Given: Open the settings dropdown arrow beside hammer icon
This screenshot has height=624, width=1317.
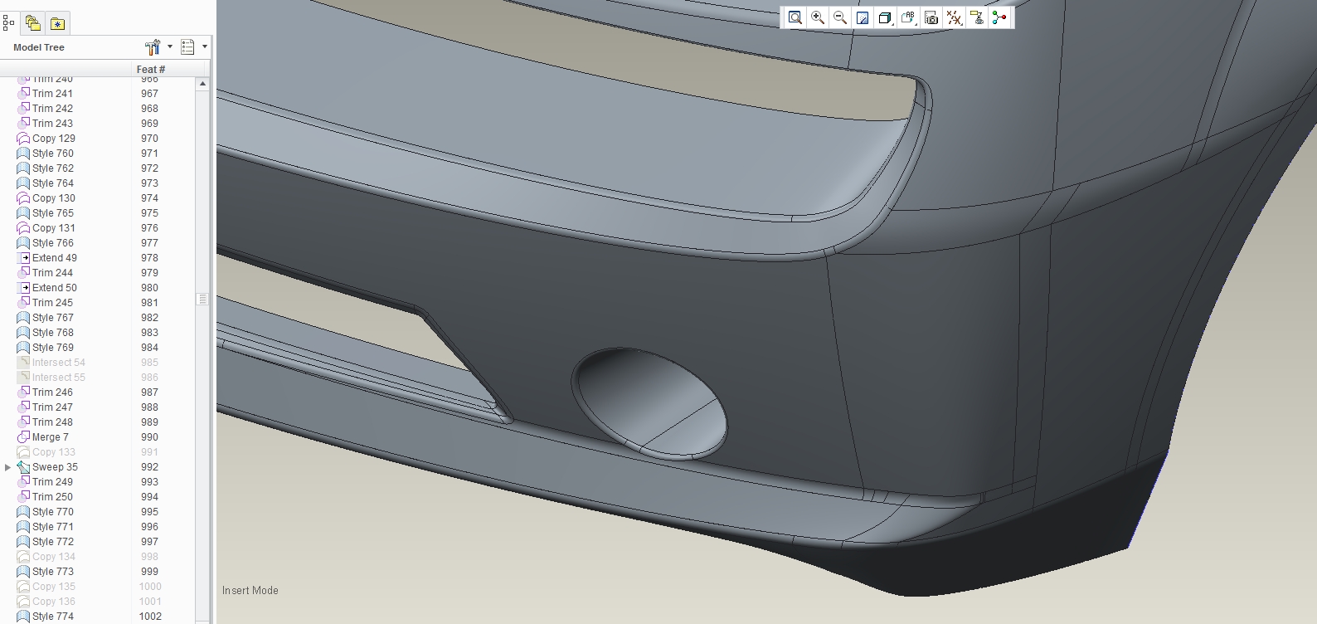Looking at the screenshot, I should pyautogui.click(x=170, y=47).
